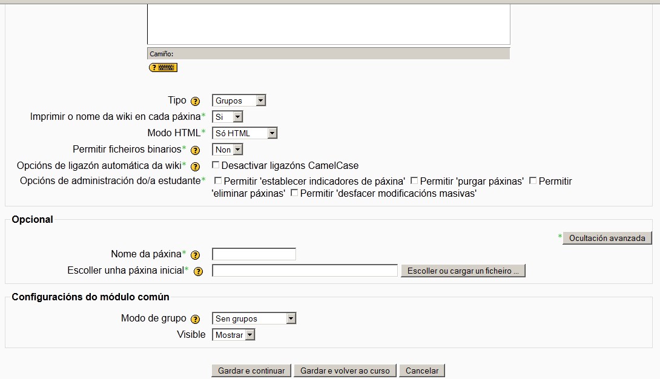The height and width of the screenshot is (379, 660).
Task: Click help icon for Escoller unha páxina inicial
Action: click(198, 271)
